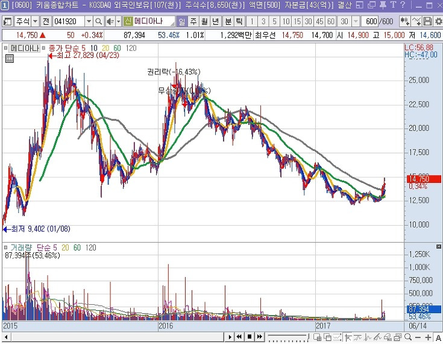Image resolution: width=443 pixels, height=344 pixels.
Task: Click the 최고 27,829 (04/23) high label
Action: [x=88, y=55]
